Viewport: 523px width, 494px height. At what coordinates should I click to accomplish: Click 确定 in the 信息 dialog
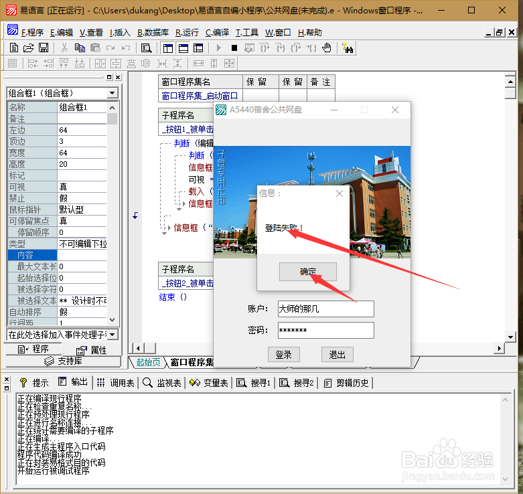pos(307,271)
